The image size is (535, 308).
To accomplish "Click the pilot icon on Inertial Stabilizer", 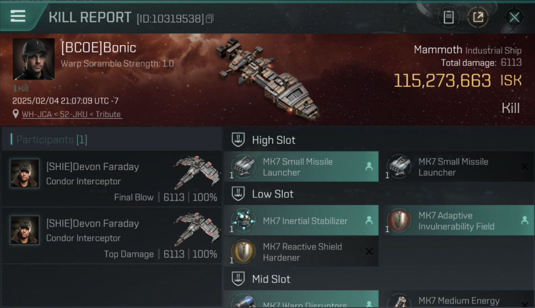I will pos(369,221).
